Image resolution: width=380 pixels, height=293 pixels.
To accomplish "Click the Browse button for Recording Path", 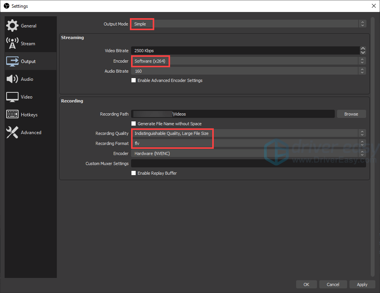I will click(x=351, y=114).
